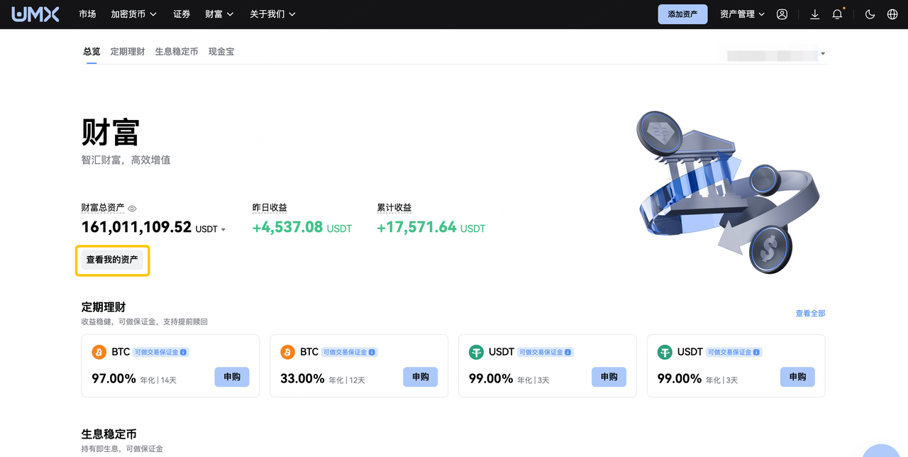908x457 pixels.
Task: Open the 证券 menu item
Action: click(x=182, y=14)
